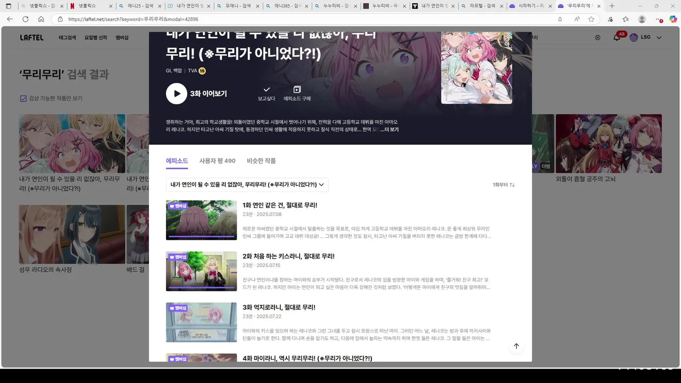Click the Read aloud icon
Viewport: 681px width, 383px height.
pos(577,19)
